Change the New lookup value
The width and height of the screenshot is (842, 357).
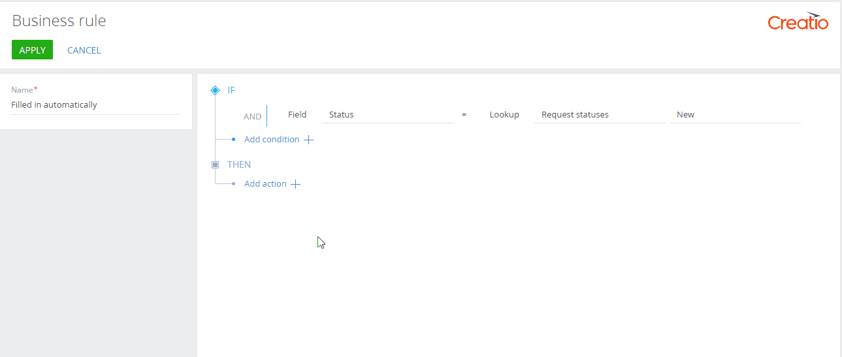point(735,115)
